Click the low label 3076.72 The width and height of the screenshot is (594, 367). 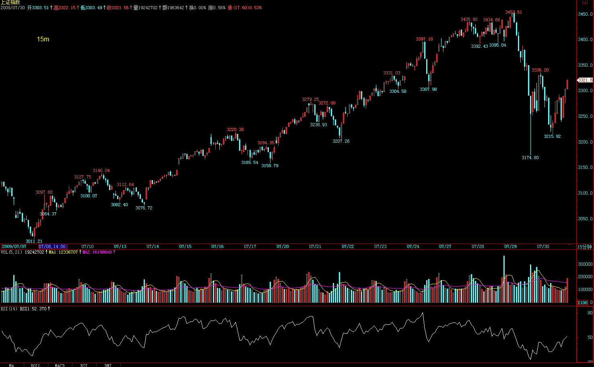(144, 208)
